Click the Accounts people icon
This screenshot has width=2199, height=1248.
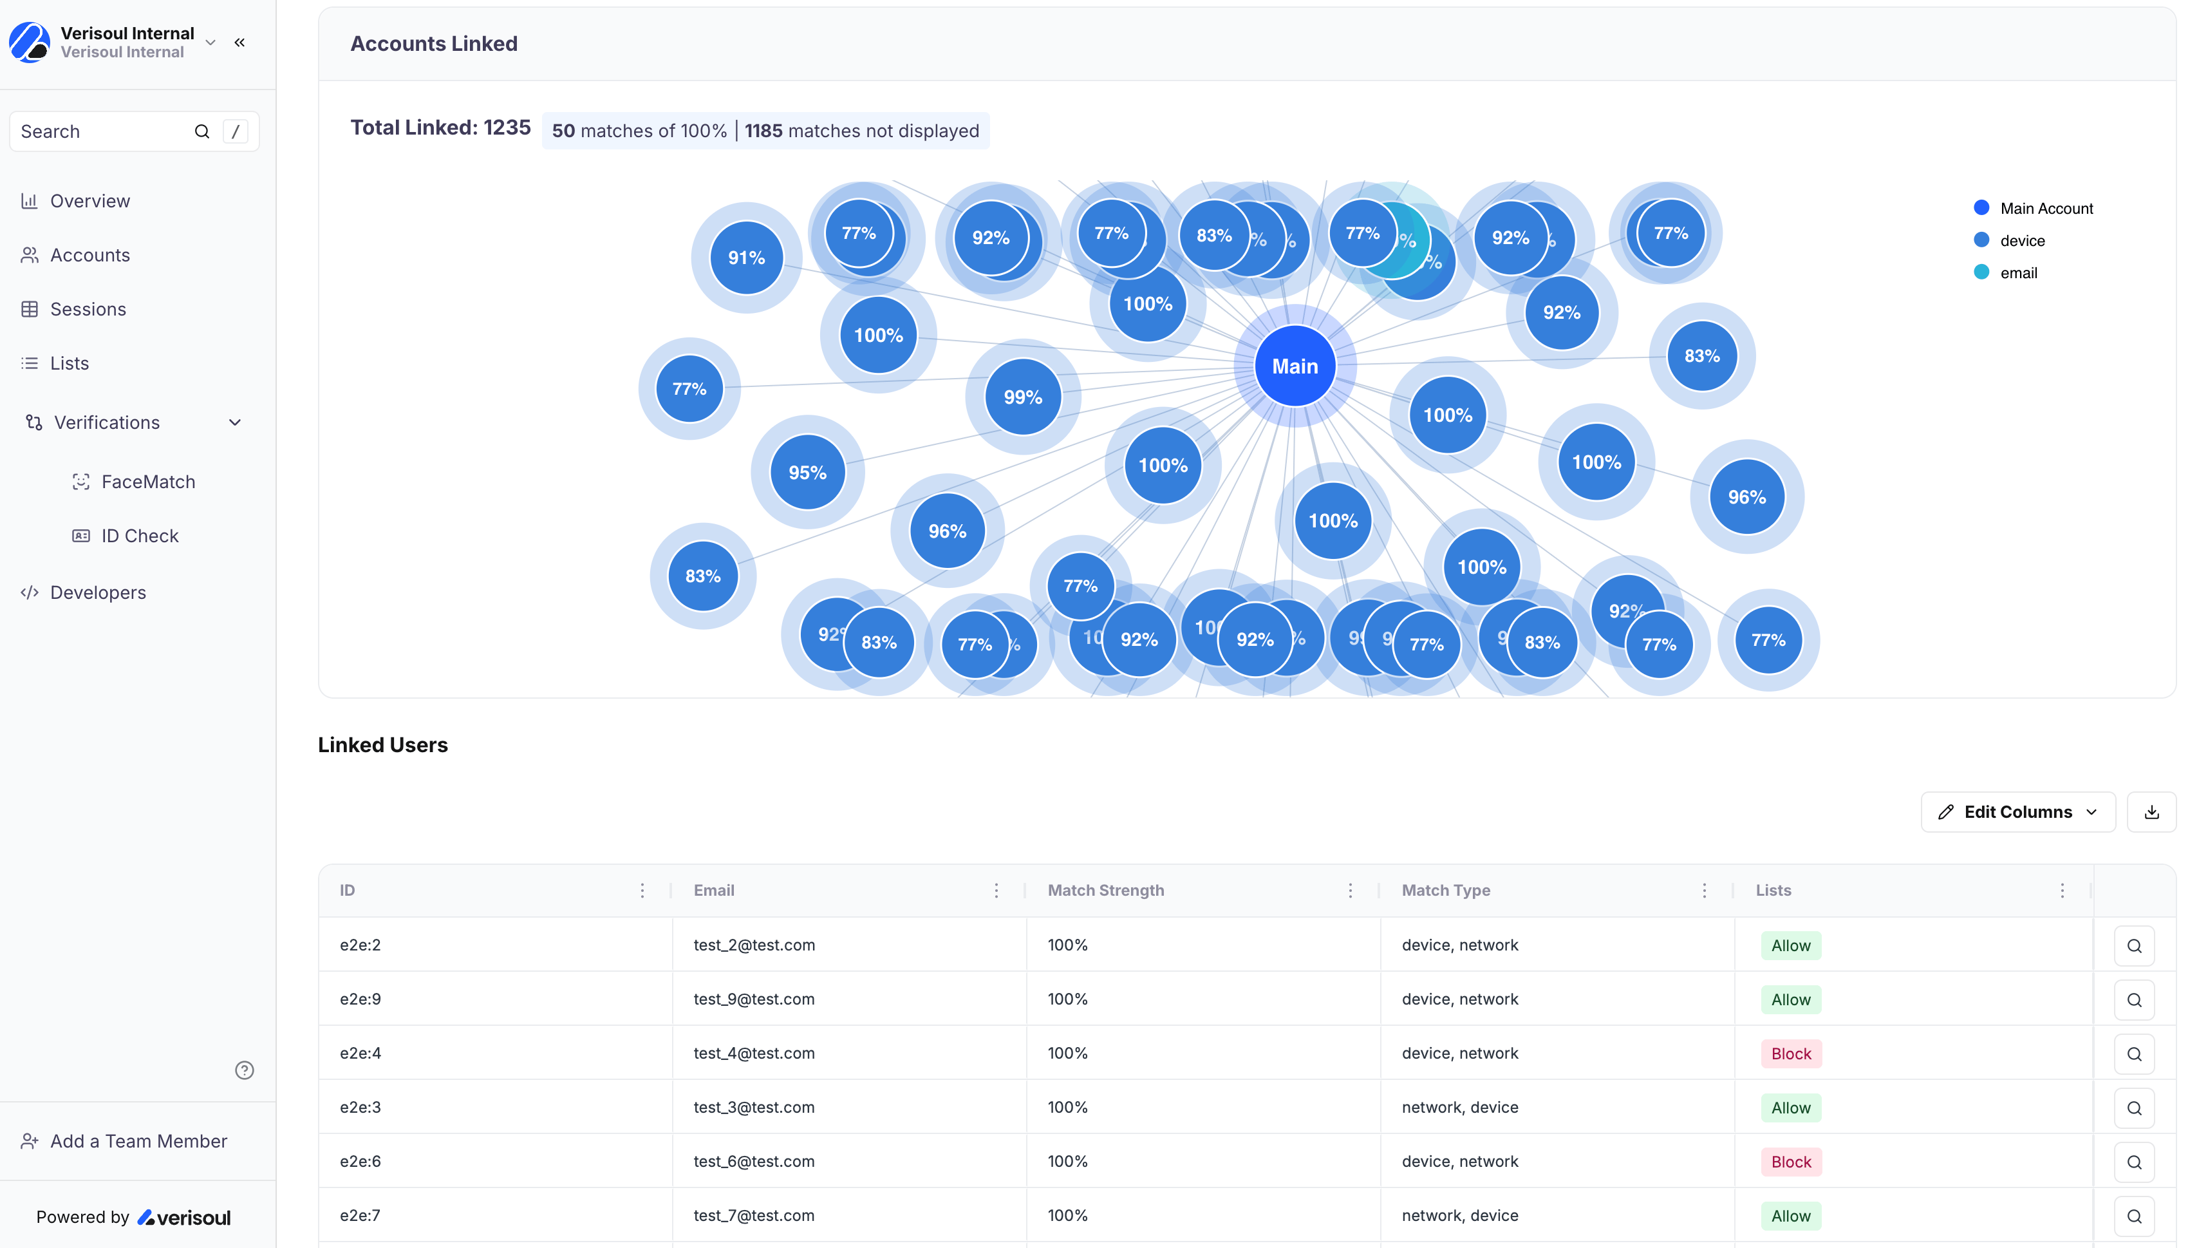[x=29, y=254]
